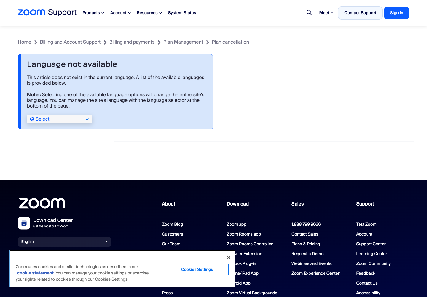427x297 pixels.
Task: Open Learning Center link
Action: pos(372,254)
